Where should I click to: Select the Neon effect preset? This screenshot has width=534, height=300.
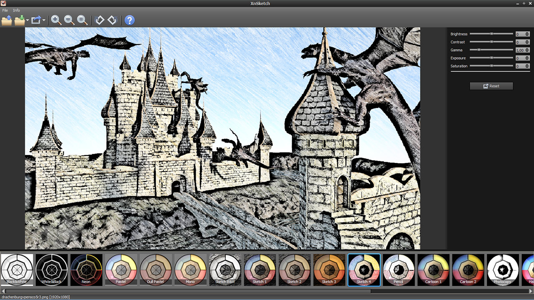[86, 270]
